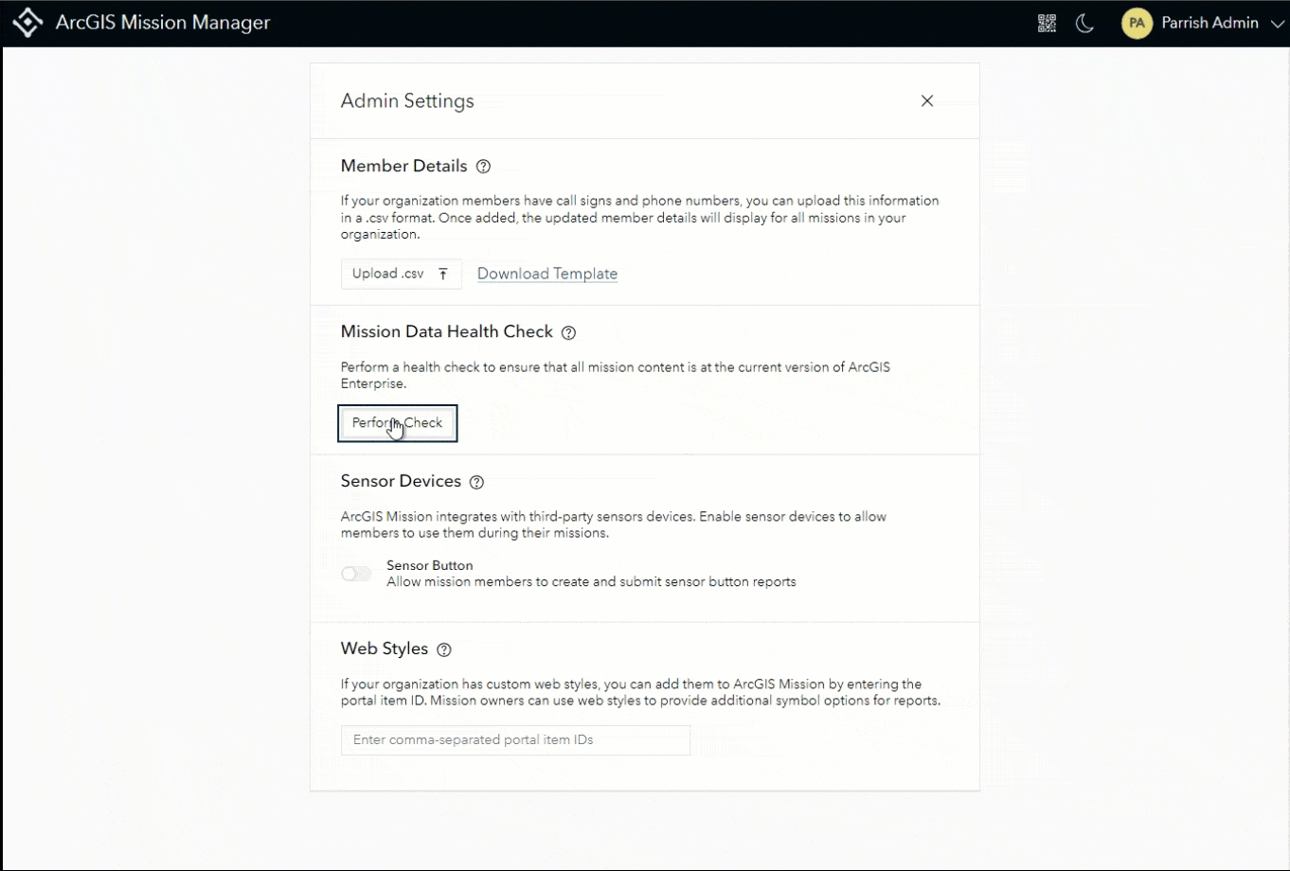Viewport: 1290px width, 871px height.
Task: Click the Web Styles heading text
Action: 385,649
